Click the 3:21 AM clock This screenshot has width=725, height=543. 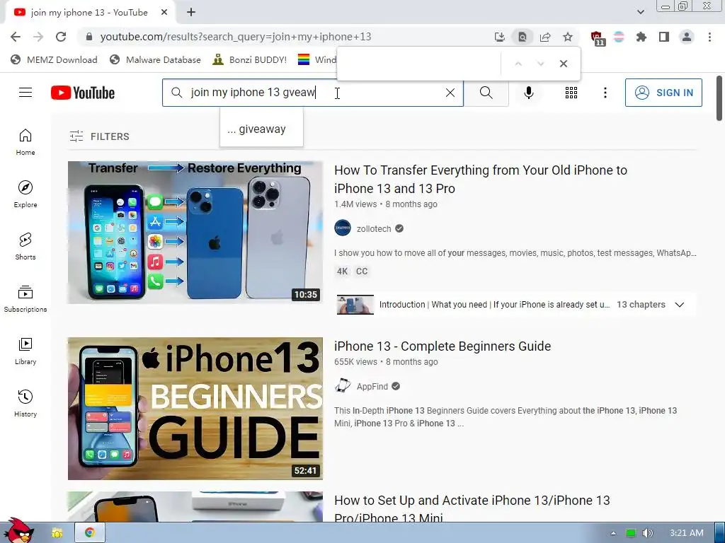click(687, 533)
